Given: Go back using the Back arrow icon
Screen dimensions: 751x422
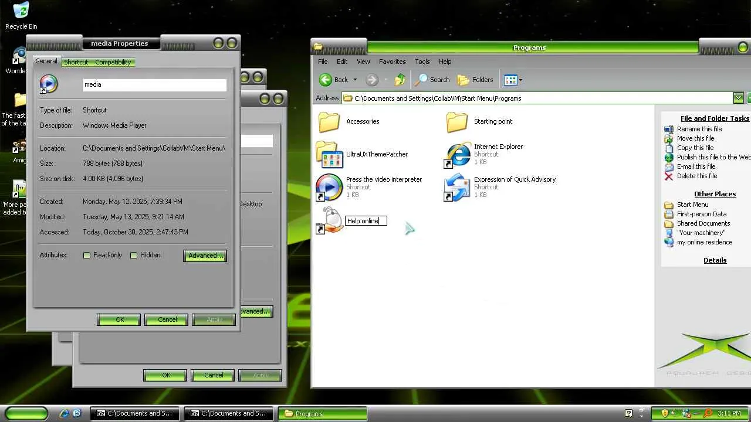Looking at the screenshot, I should coord(326,80).
